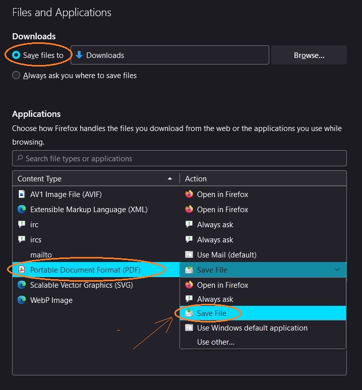Viewport: 362px width, 390px height.
Task: Focus the 'Search file types or applications' field
Action: pos(182,158)
